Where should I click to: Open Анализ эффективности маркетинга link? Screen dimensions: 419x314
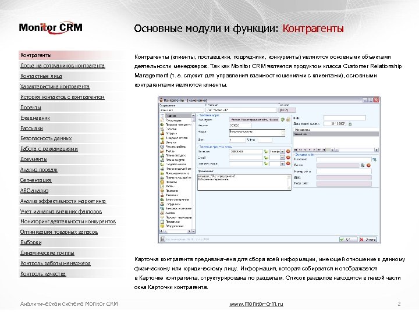coord(63,201)
